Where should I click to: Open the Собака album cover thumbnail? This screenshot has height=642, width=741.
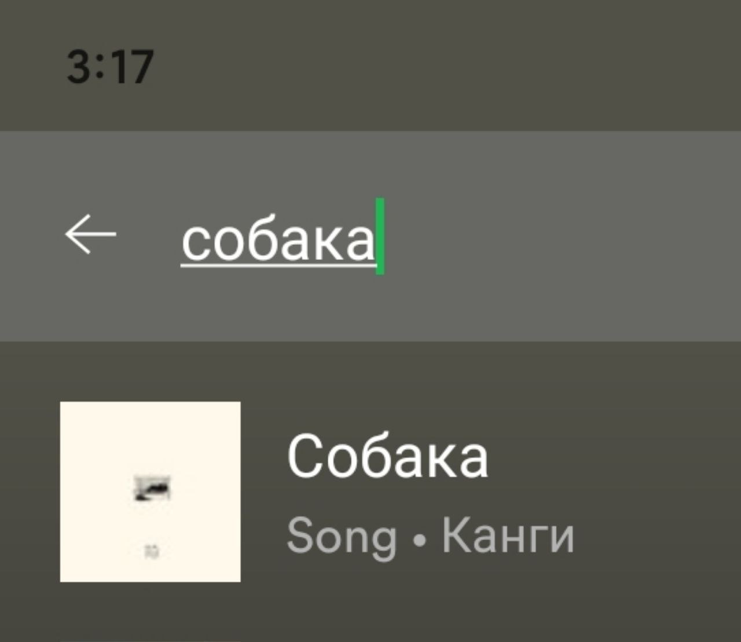150,491
